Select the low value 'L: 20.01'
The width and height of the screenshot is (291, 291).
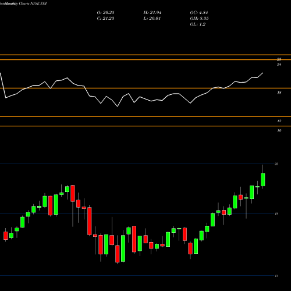(x=152, y=19)
